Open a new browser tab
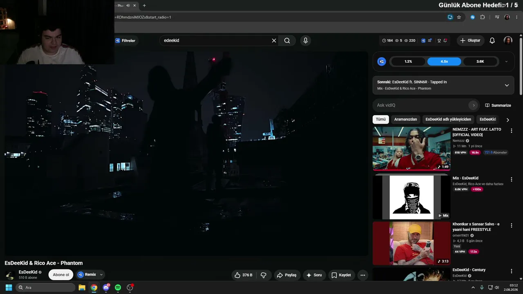This screenshot has width=523, height=294. (144, 6)
